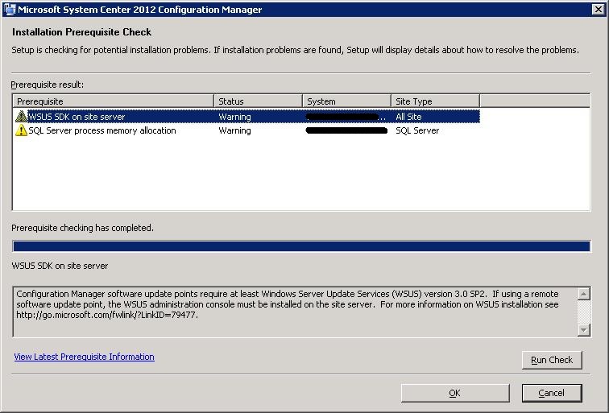Click the Run Check button
Image resolution: width=609 pixels, height=413 pixels.
[552, 360]
